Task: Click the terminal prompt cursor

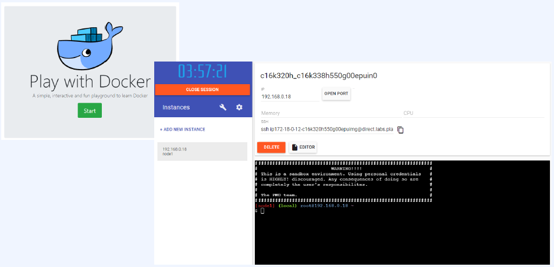Action: point(262,211)
